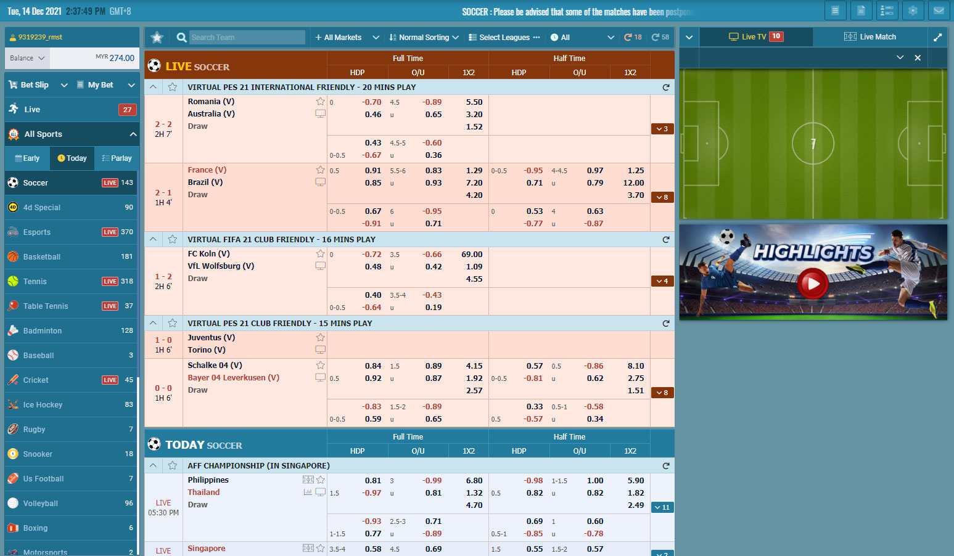Click the Search Team input field

pyautogui.click(x=247, y=38)
